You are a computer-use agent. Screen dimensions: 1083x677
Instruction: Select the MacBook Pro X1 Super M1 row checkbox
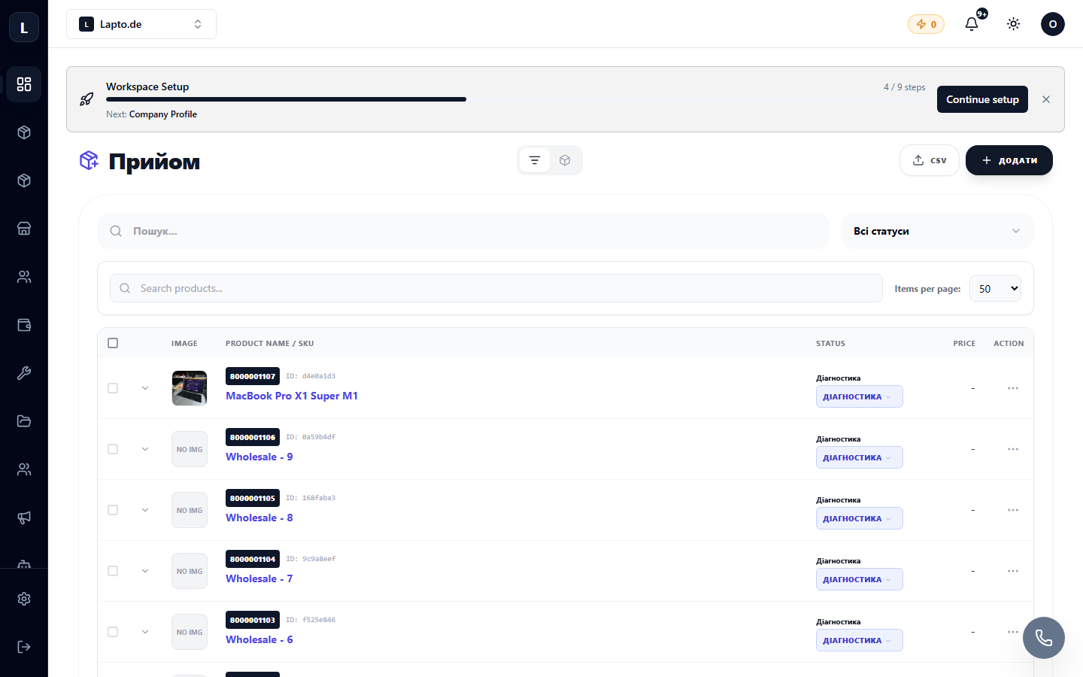click(x=113, y=388)
